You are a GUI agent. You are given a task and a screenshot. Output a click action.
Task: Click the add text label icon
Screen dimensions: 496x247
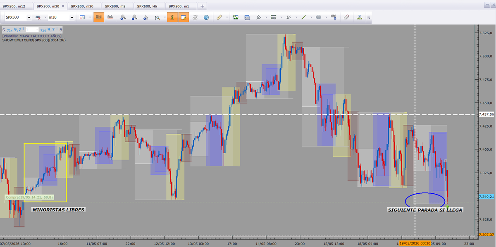point(334,17)
